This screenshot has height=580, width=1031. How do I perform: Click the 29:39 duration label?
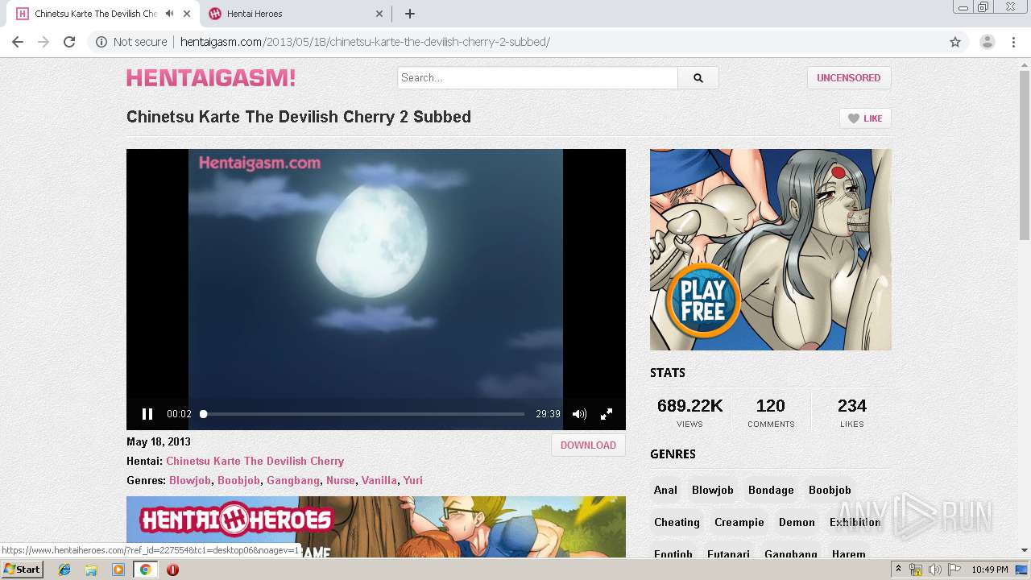pos(548,414)
